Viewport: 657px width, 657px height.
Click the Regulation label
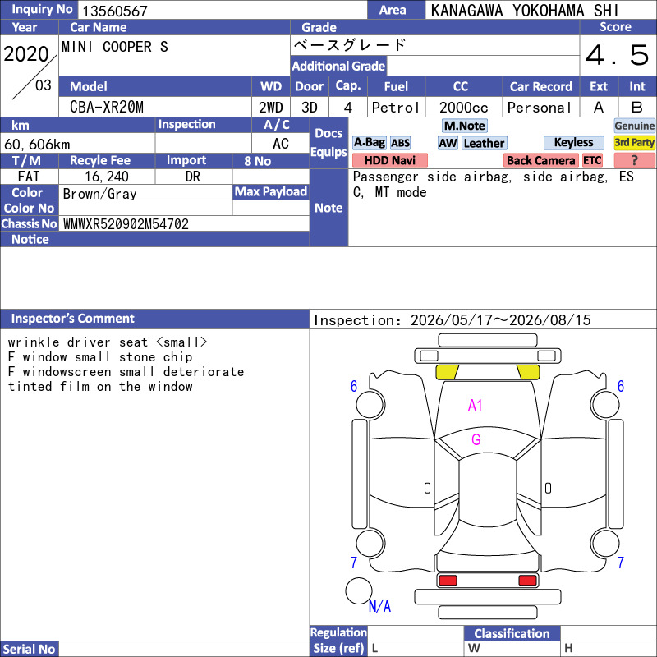coord(338,632)
